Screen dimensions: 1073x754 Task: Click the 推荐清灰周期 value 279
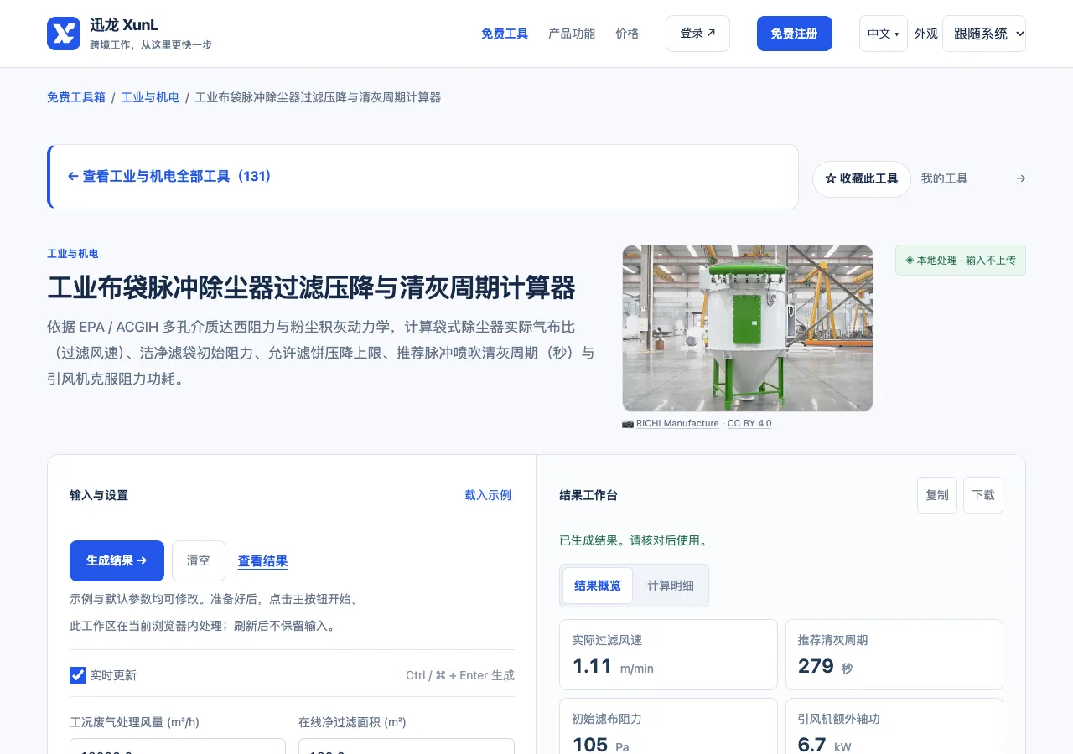click(x=816, y=666)
